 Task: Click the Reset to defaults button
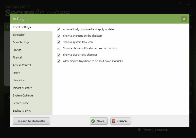(x=31, y=121)
